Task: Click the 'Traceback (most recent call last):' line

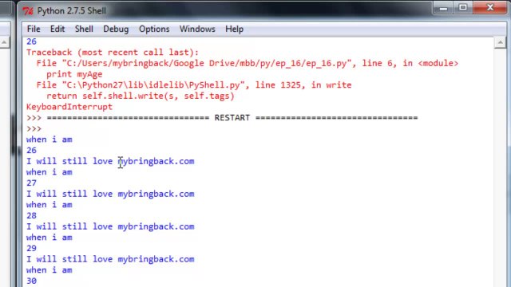Action: [113, 53]
